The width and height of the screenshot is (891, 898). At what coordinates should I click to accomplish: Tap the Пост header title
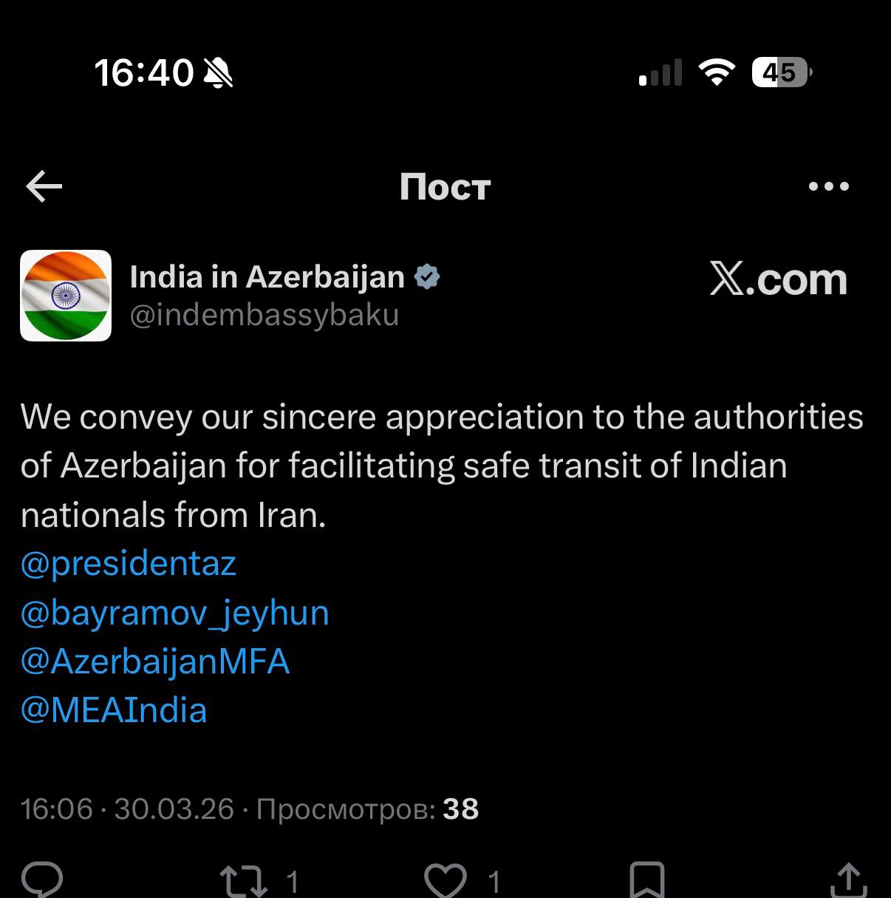pyautogui.click(x=445, y=187)
